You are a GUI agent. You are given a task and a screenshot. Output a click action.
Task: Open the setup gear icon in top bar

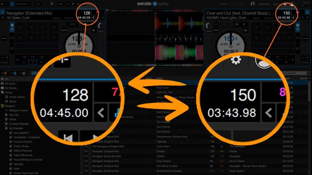click(x=285, y=4)
